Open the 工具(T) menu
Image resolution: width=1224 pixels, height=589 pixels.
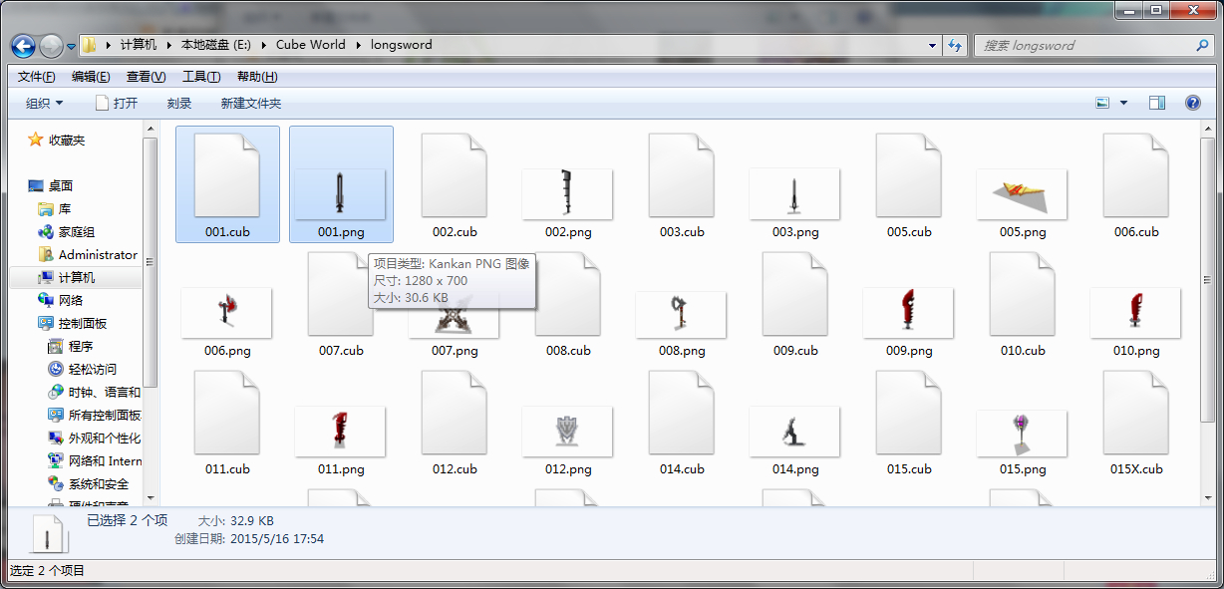[x=201, y=77]
